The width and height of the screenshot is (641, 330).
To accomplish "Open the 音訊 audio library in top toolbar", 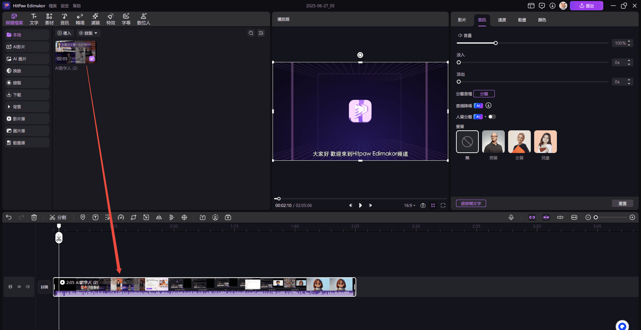I will (64, 19).
